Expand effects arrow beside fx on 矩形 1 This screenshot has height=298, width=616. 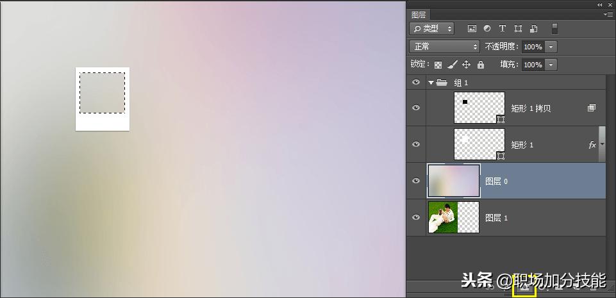pyautogui.click(x=602, y=145)
